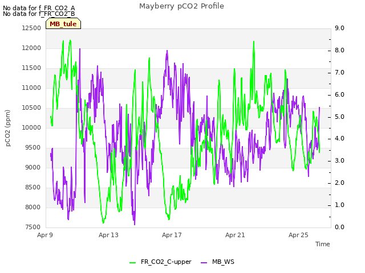Select the Mayberry pCO2 Profile chart title

click(181, 6)
